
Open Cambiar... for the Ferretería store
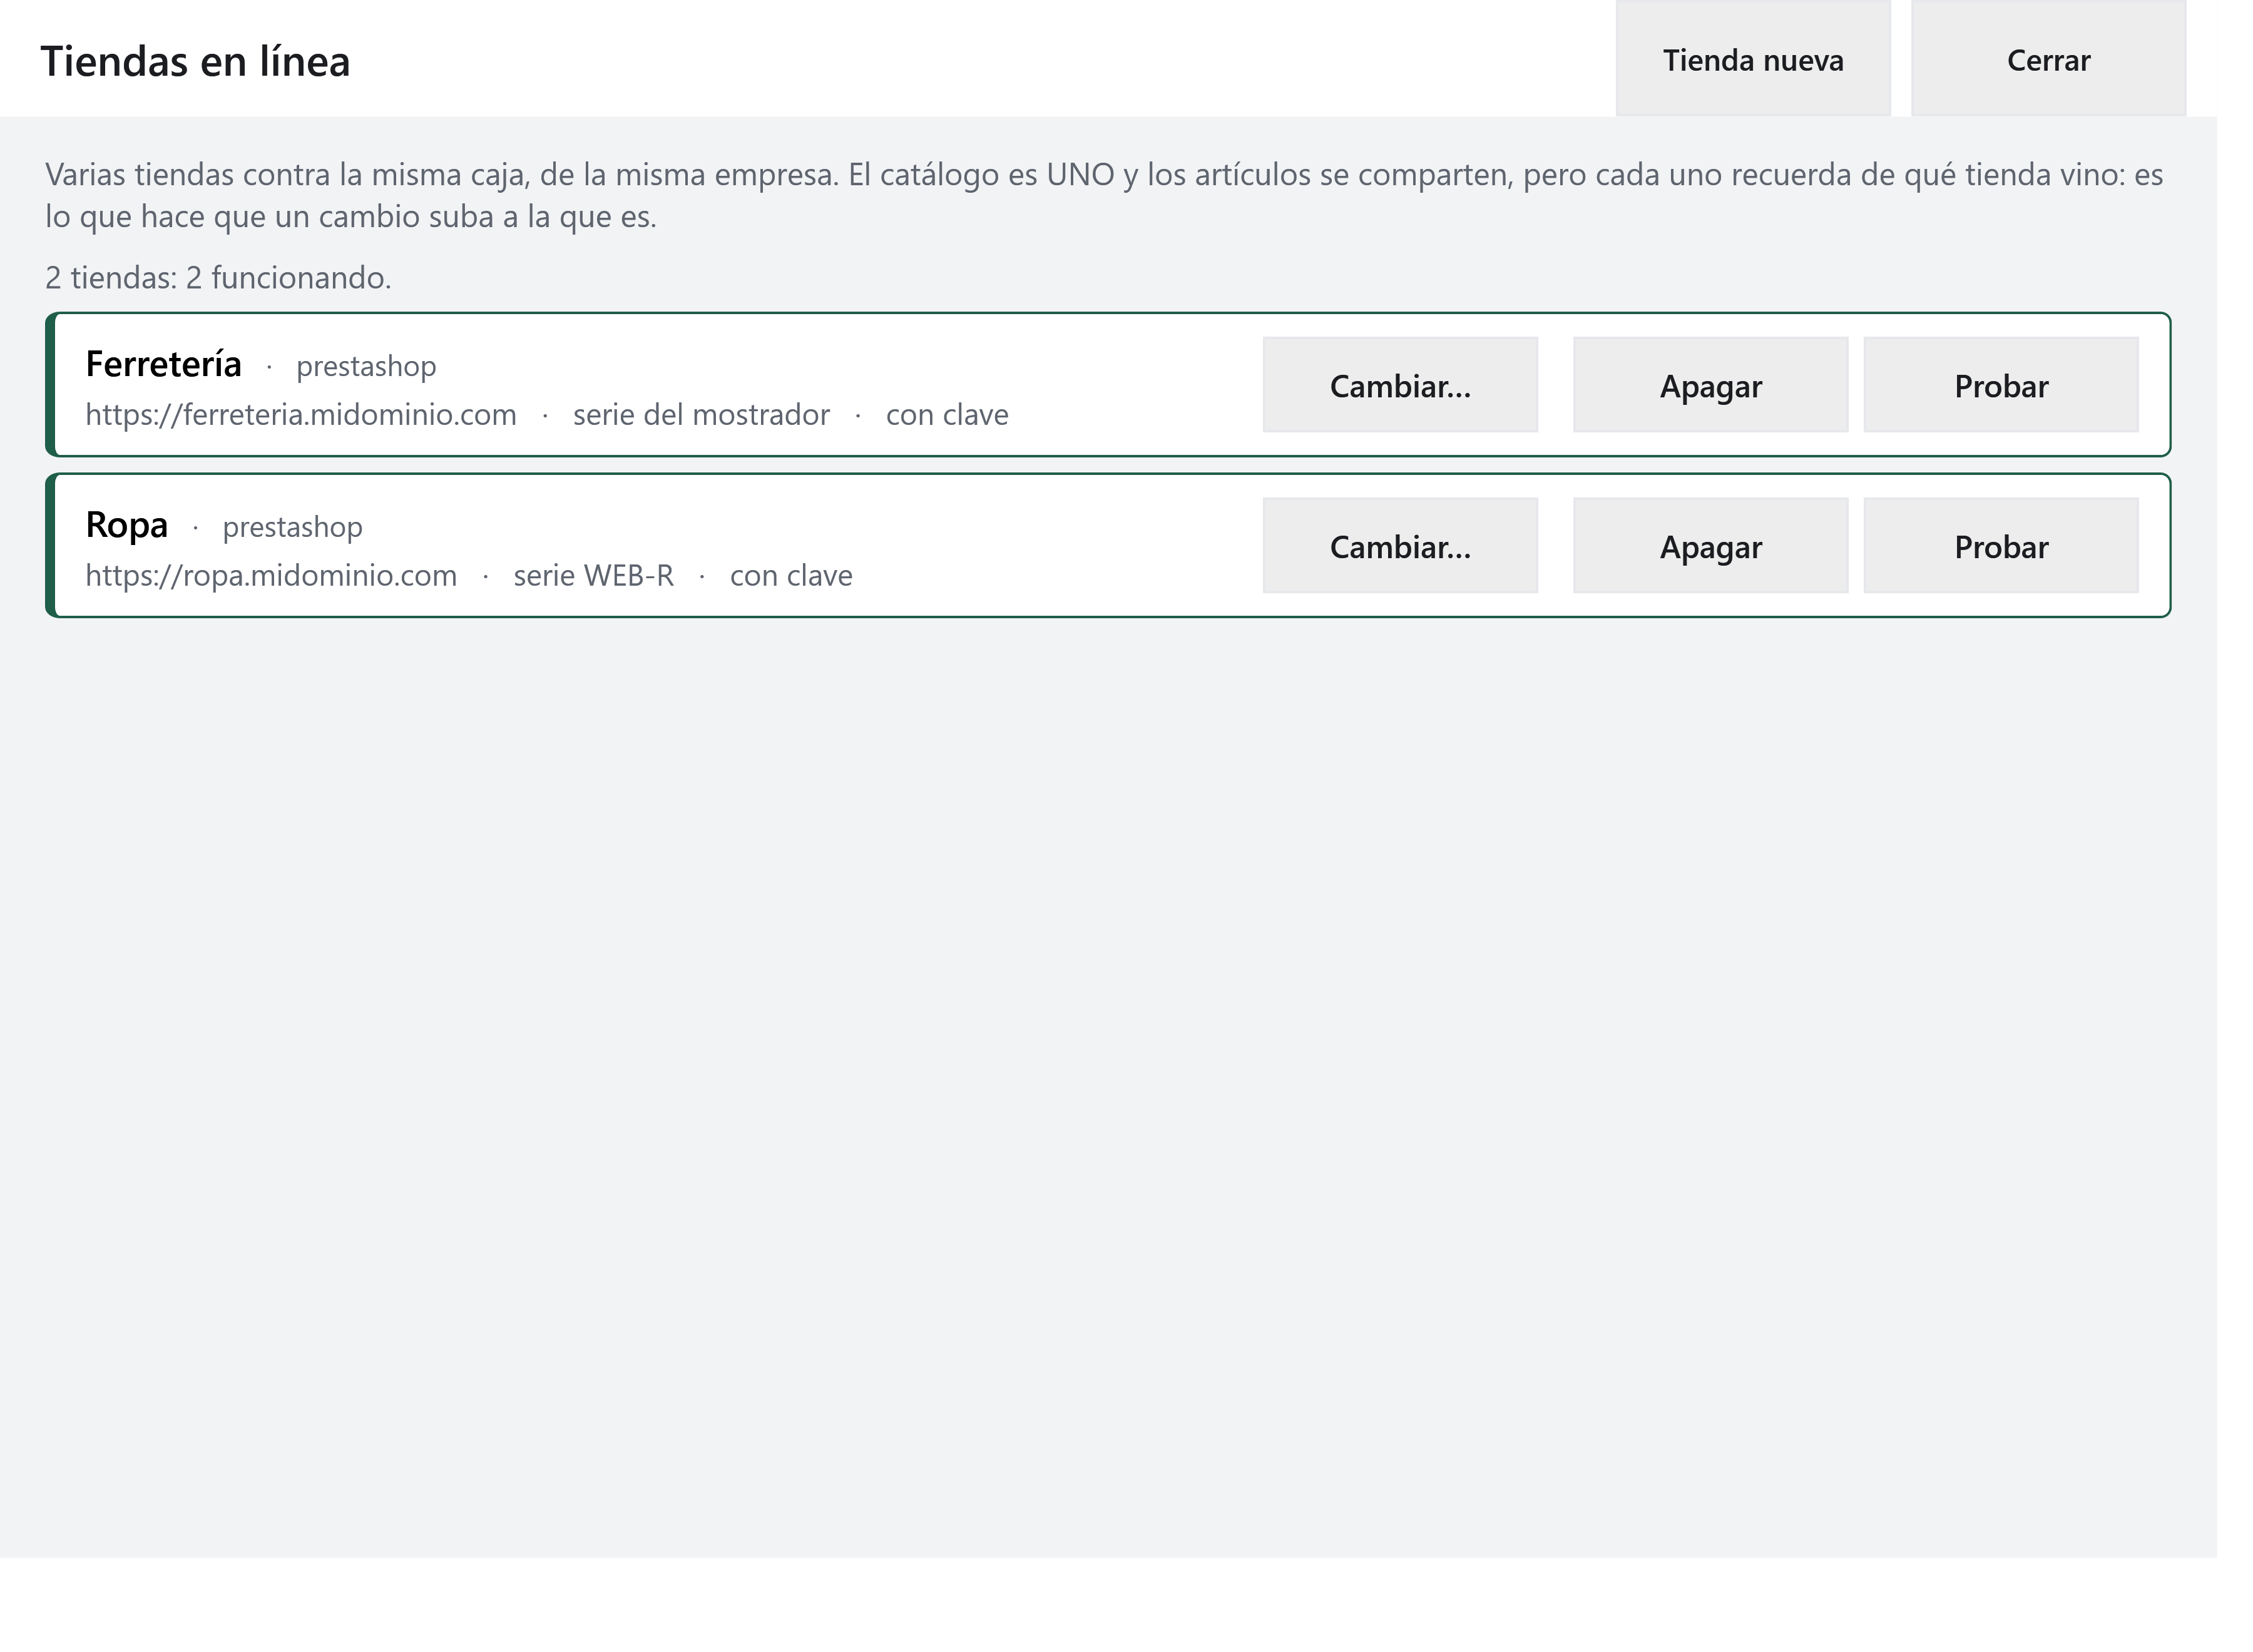coord(1400,385)
